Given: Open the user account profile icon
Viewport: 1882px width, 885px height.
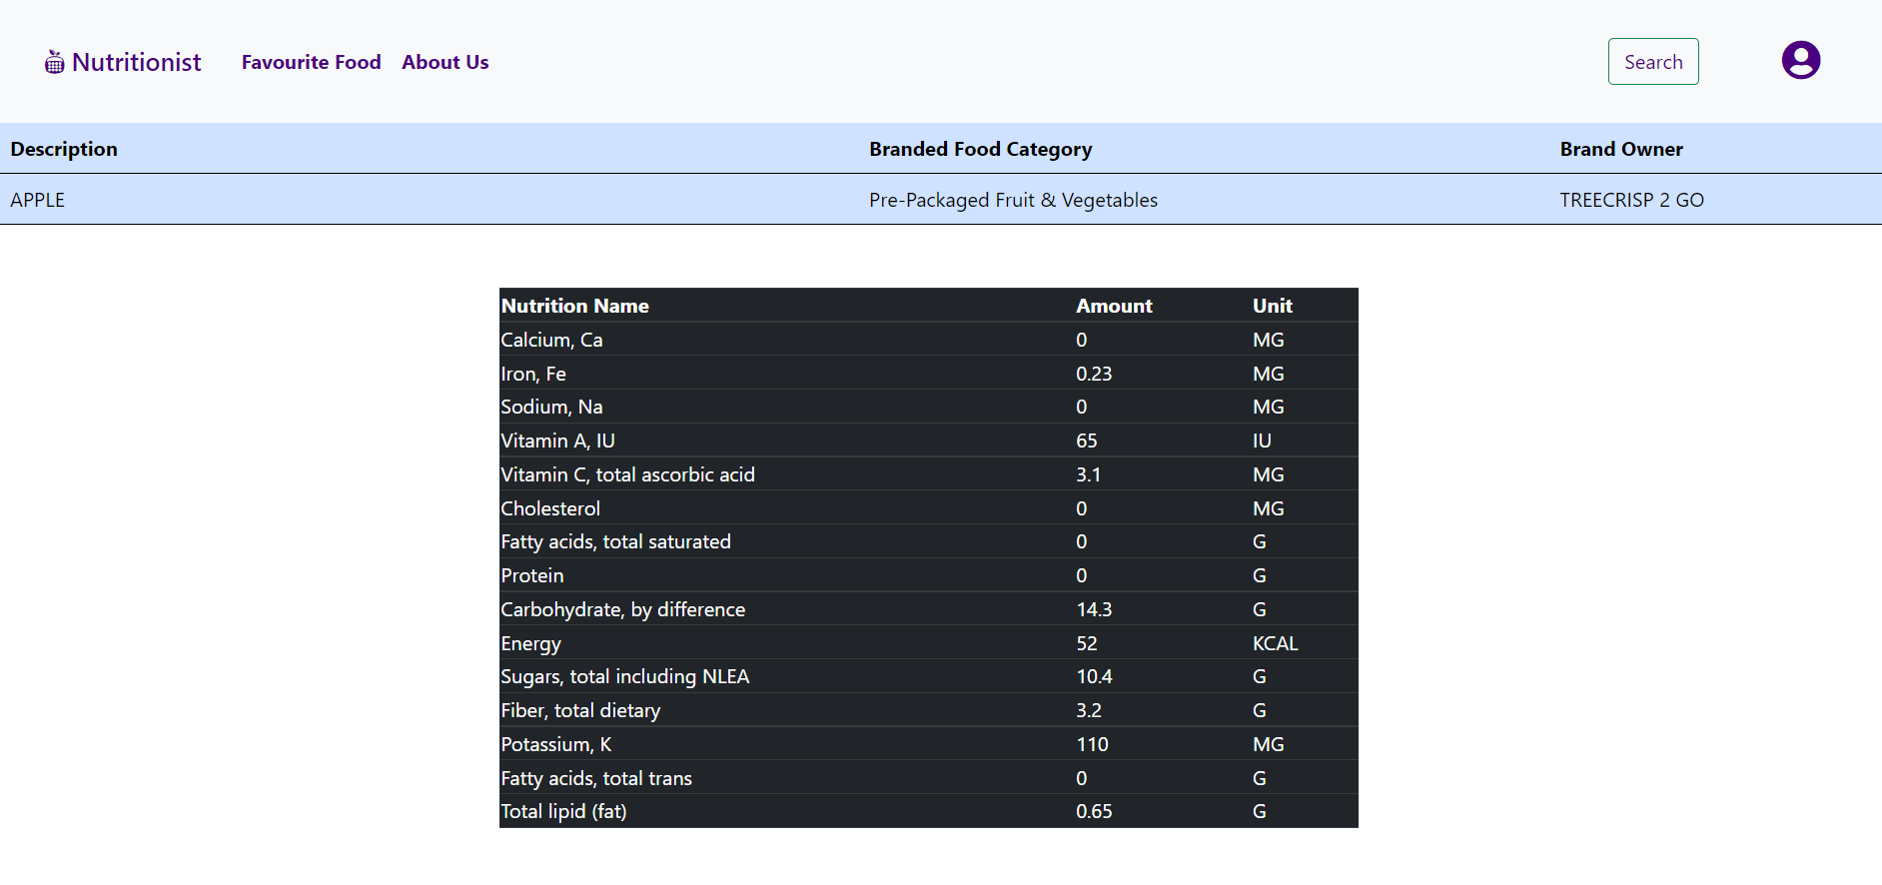Looking at the screenshot, I should click(1800, 60).
